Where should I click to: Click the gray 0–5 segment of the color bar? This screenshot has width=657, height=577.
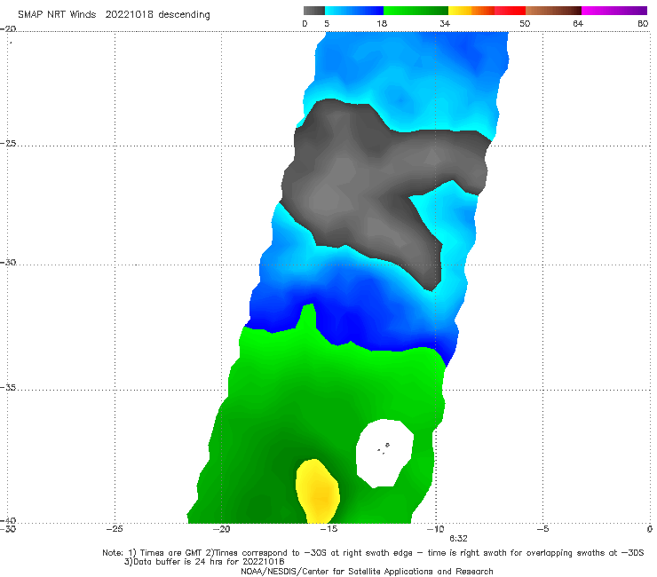[x=313, y=11]
